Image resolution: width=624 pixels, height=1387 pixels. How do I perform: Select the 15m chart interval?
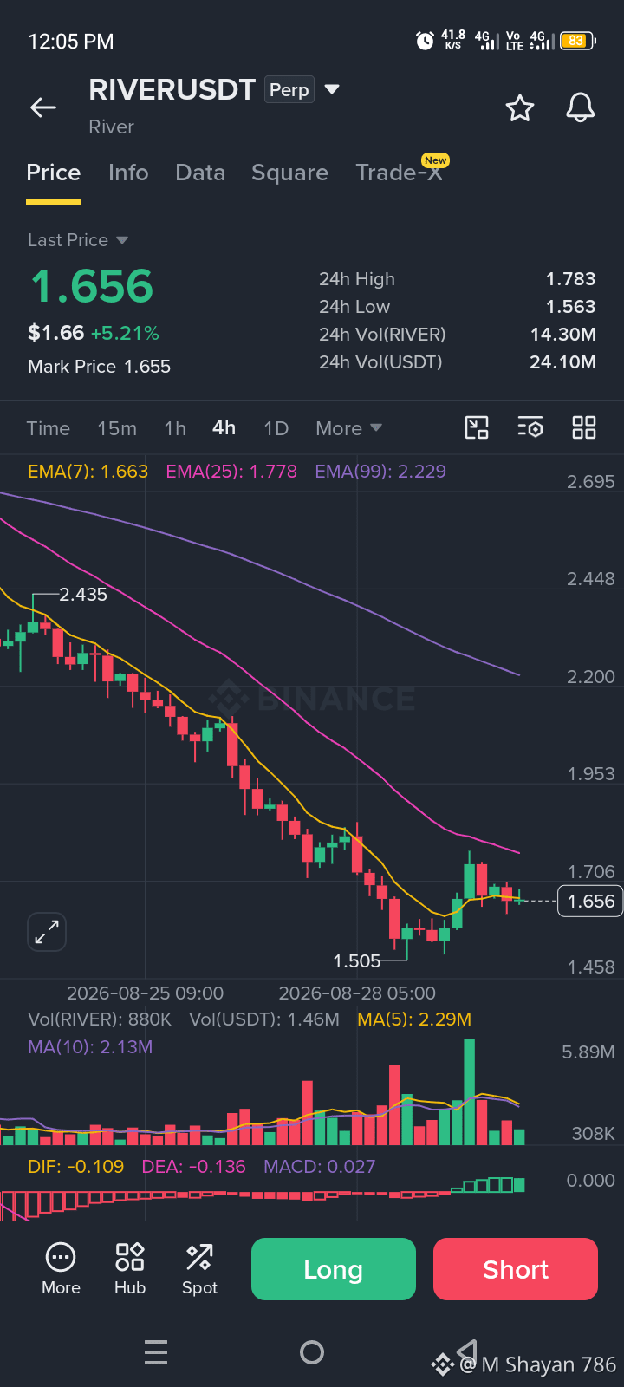(117, 428)
